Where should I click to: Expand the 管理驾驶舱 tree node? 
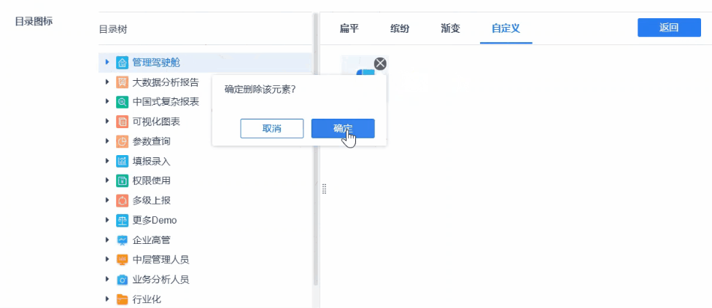coord(107,62)
